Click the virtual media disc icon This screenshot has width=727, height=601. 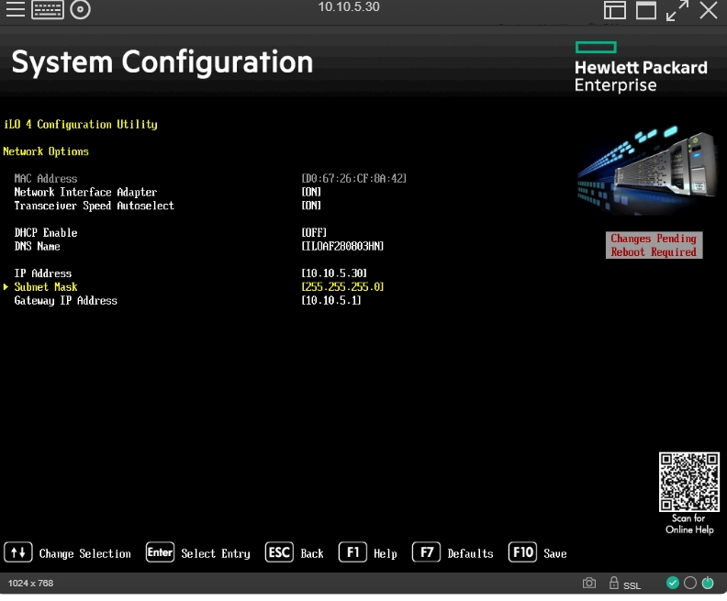tap(81, 10)
